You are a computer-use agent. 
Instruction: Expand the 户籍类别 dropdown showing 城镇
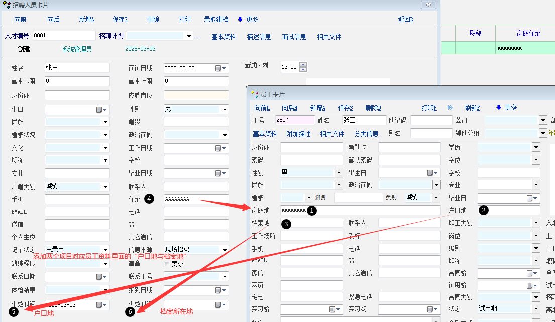(x=106, y=187)
